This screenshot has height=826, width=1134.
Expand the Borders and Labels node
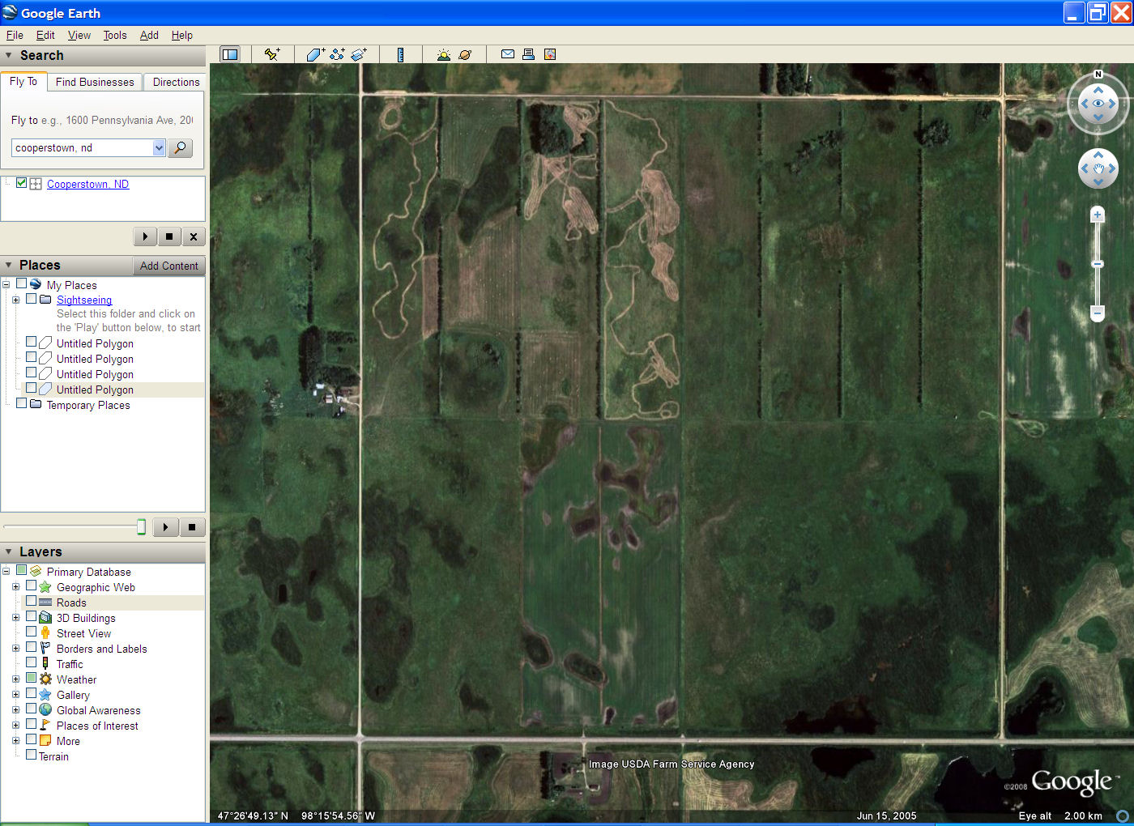[15, 648]
